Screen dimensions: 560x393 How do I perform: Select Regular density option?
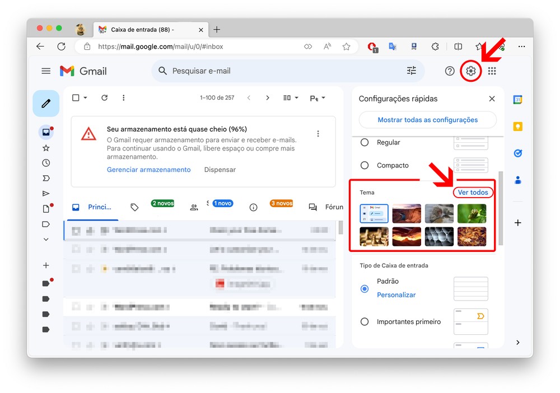[365, 142]
